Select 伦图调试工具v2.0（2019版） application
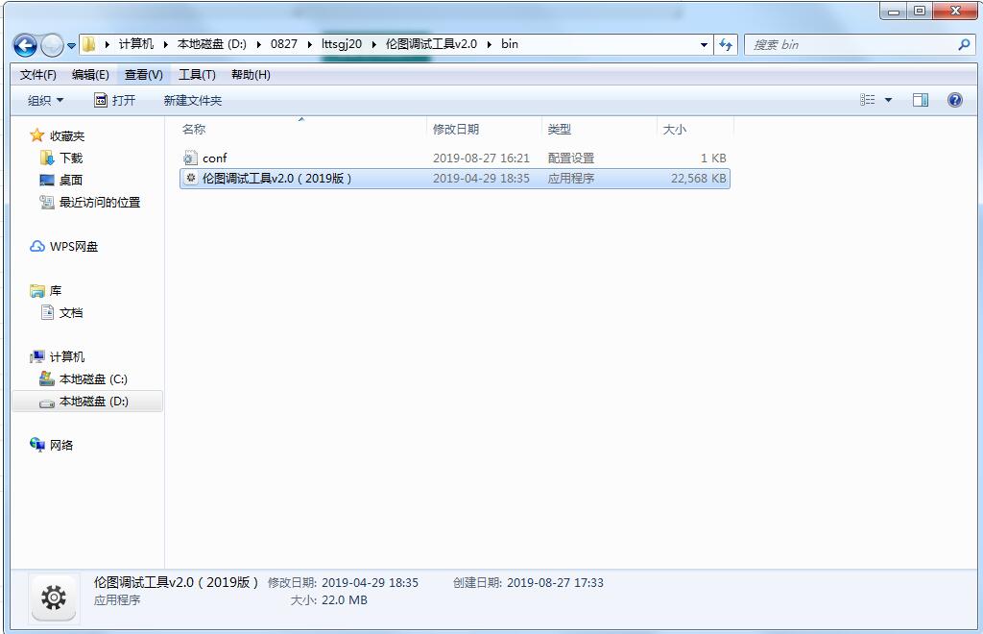This screenshot has width=983, height=634. pyautogui.click(x=454, y=178)
